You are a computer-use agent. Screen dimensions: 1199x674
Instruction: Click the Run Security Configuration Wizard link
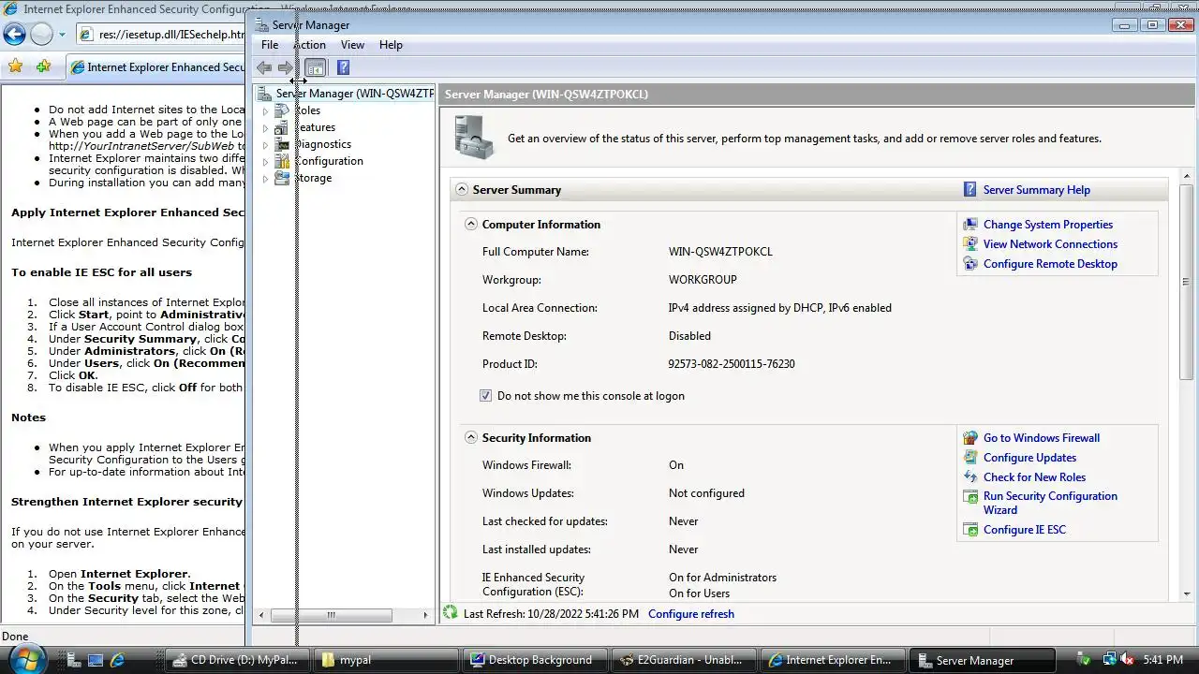pyautogui.click(x=1050, y=503)
